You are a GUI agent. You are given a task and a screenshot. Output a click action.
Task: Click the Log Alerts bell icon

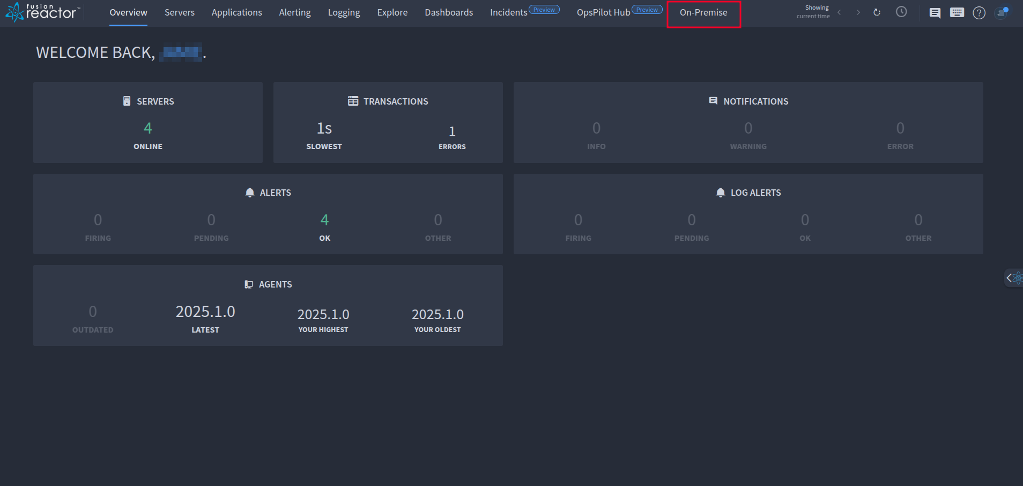point(720,192)
